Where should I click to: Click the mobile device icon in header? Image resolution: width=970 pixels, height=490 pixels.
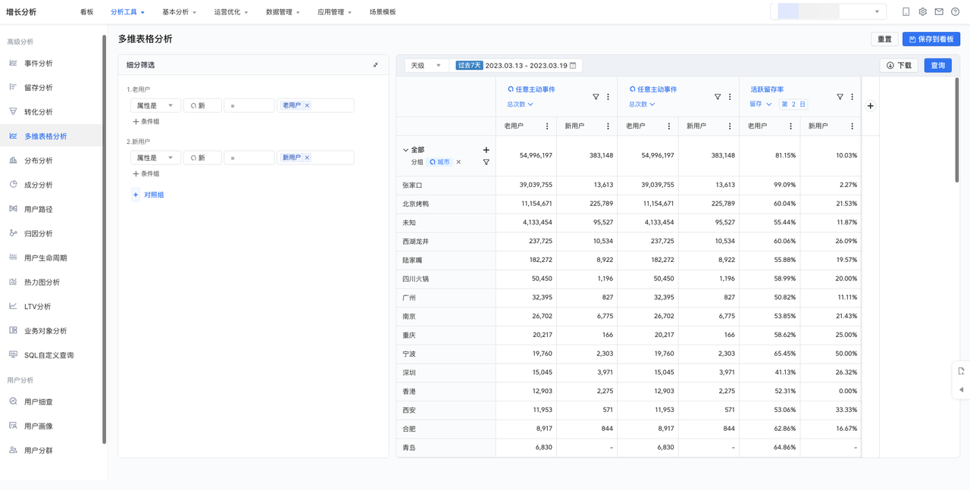click(x=906, y=12)
